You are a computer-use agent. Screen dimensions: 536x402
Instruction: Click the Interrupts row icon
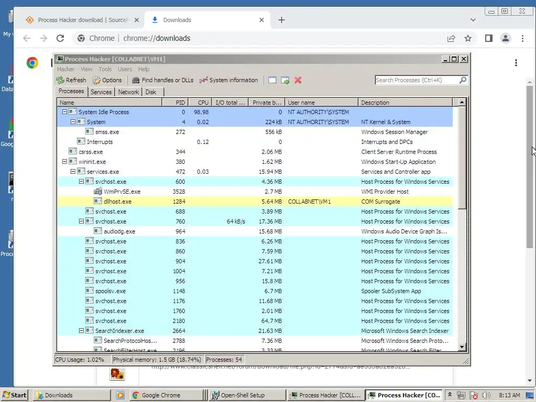coord(81,141)
